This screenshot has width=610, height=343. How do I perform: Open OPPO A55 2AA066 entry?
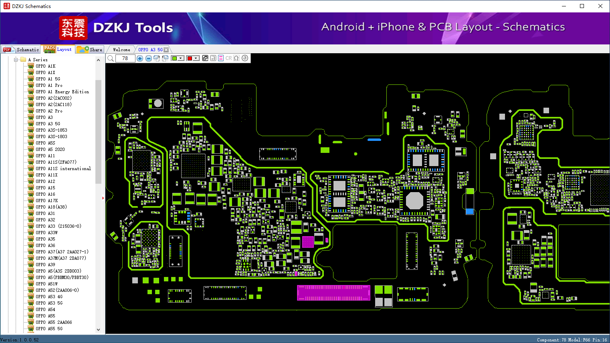(x=54, y=322)
